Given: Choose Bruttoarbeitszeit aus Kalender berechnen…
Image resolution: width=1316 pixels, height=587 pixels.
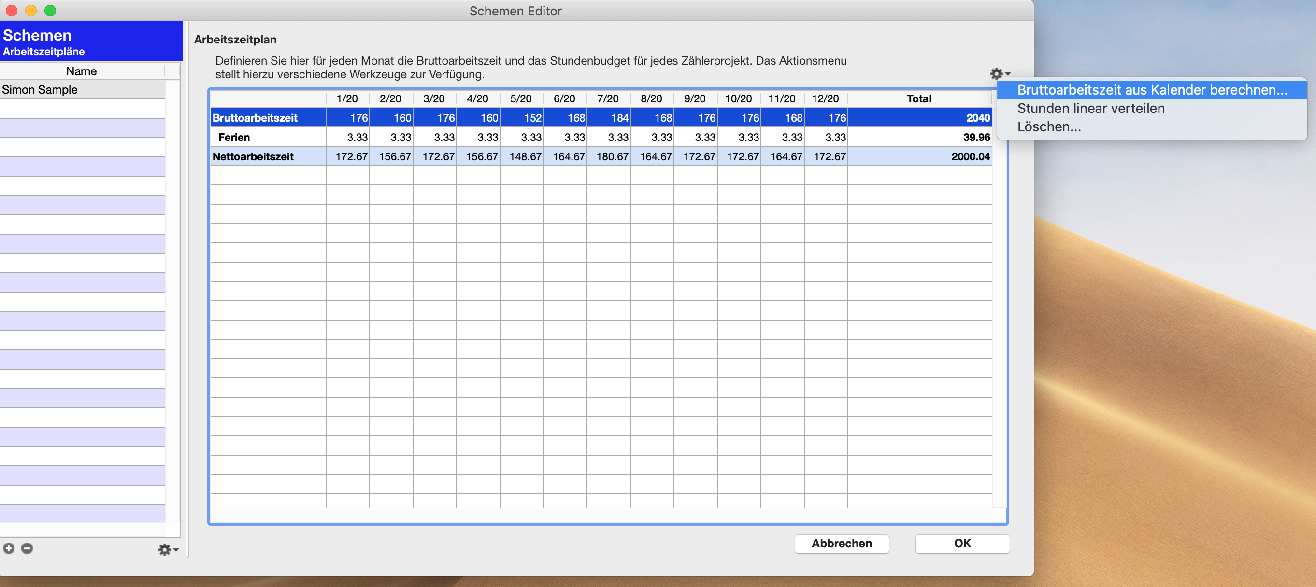Looking at the screenshot, I should [x=1152, y=90].
